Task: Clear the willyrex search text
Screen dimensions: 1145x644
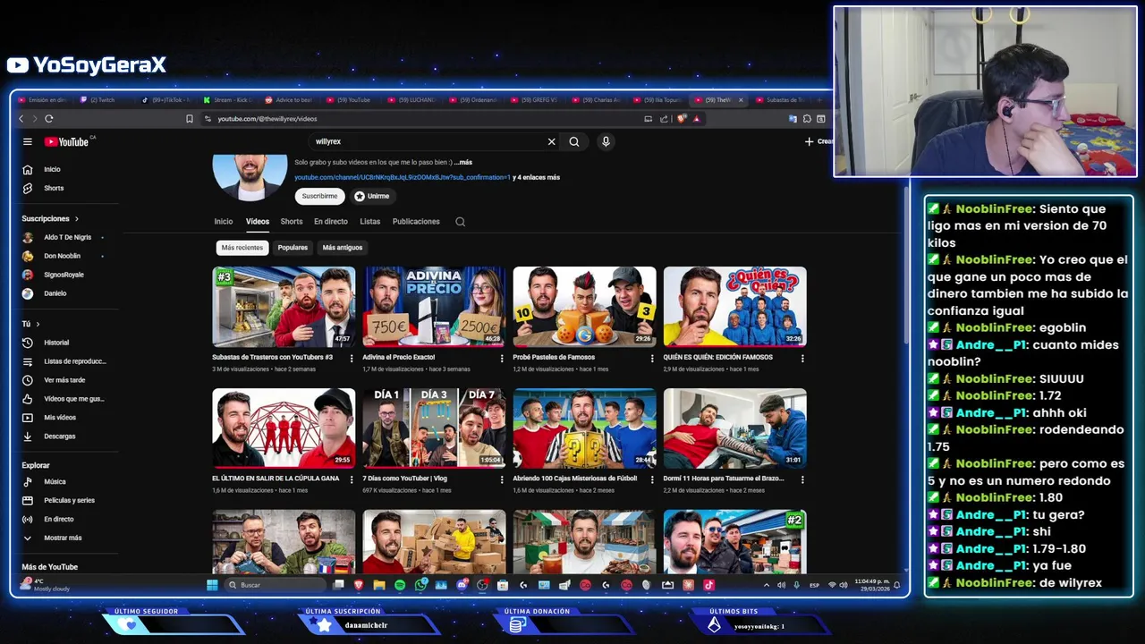Action: (x=551, y=141)
